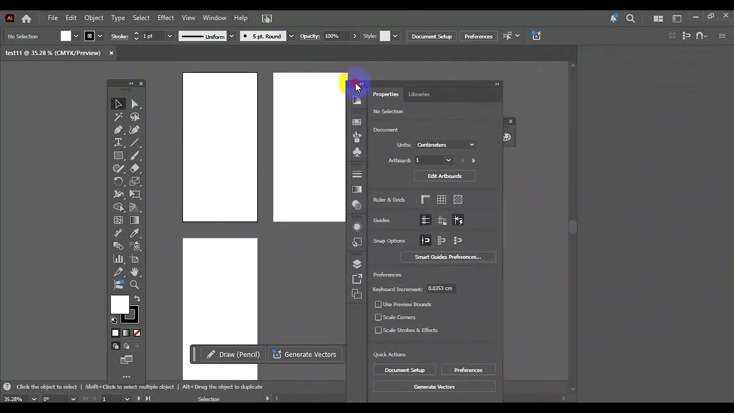Open the Uniform width profile dropdown
Image resolution: width=734 pixels, height=413 pixels.
pyautogui.click(x=231, y=36)
